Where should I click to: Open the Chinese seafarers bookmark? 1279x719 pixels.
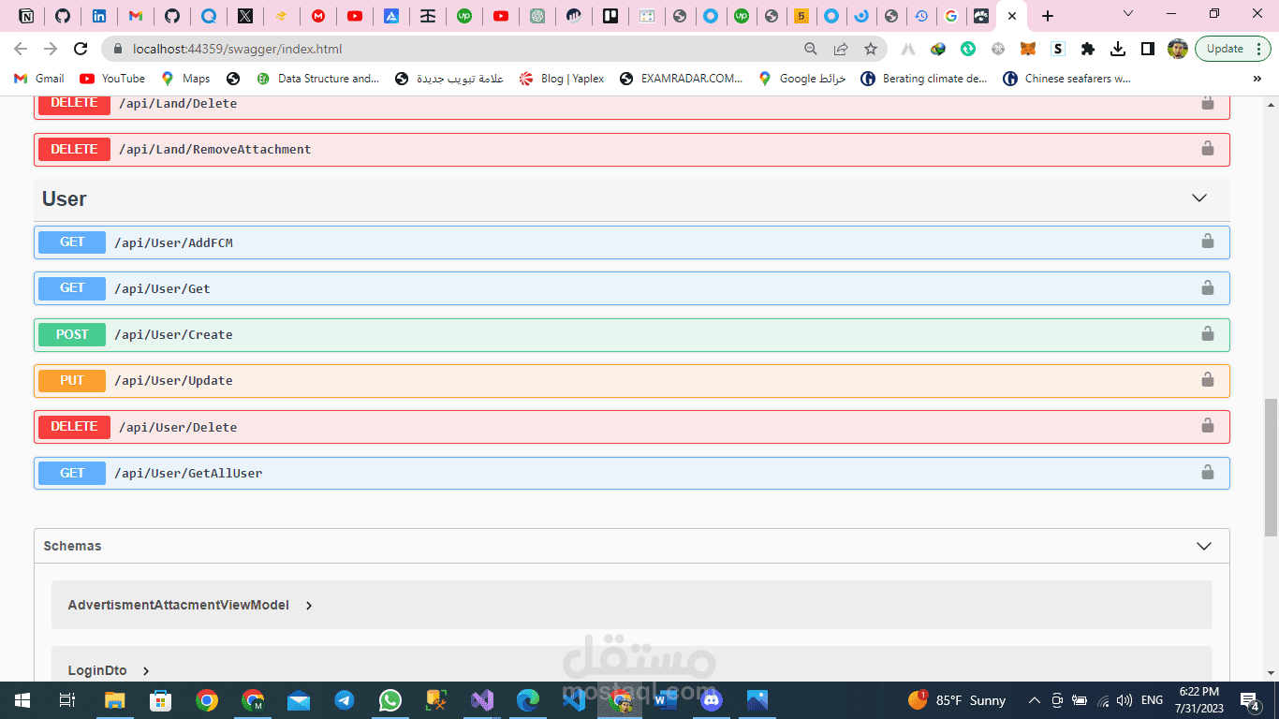[x=1066, y=79]
